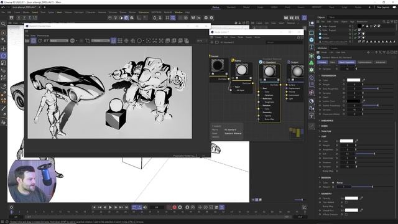Click the eyedropper next to Coat color
398x224 pixels.
coord(356,141)
